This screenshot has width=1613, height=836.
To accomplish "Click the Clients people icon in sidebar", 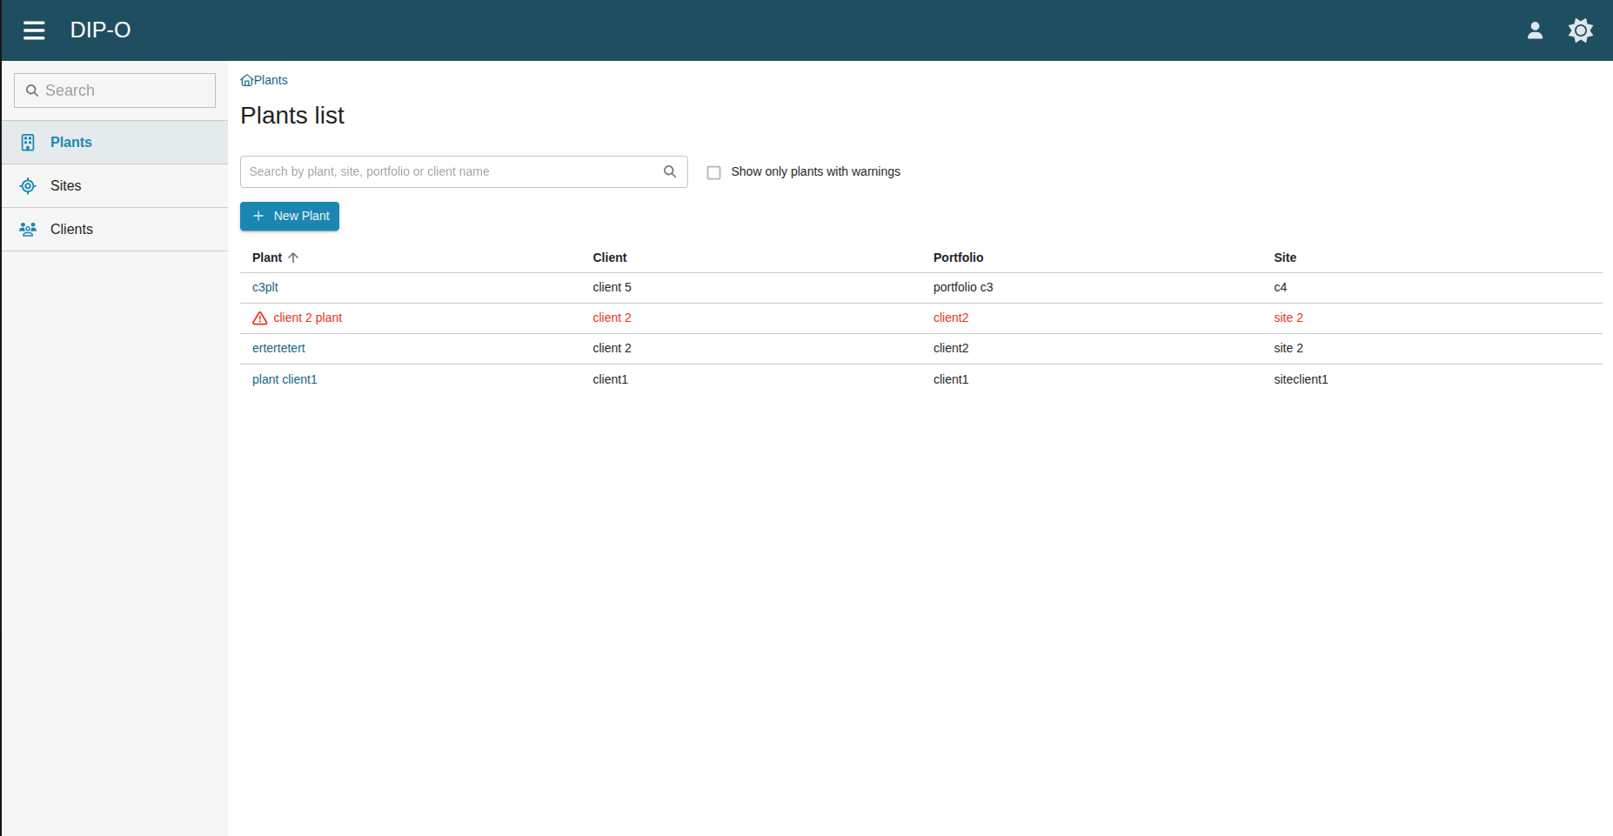I will click(x=28, y=230).
